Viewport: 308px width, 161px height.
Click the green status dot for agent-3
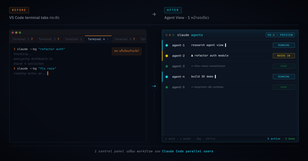167,66
